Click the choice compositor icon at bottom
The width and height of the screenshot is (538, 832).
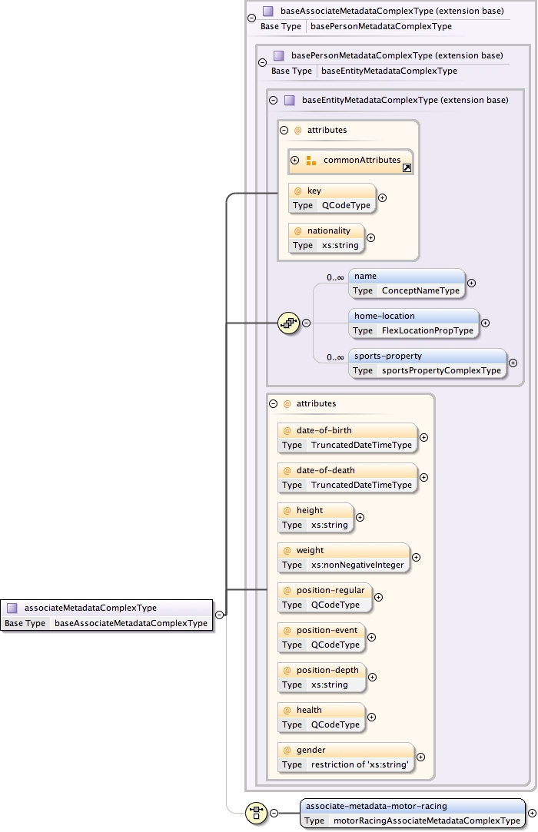point(255,813)
